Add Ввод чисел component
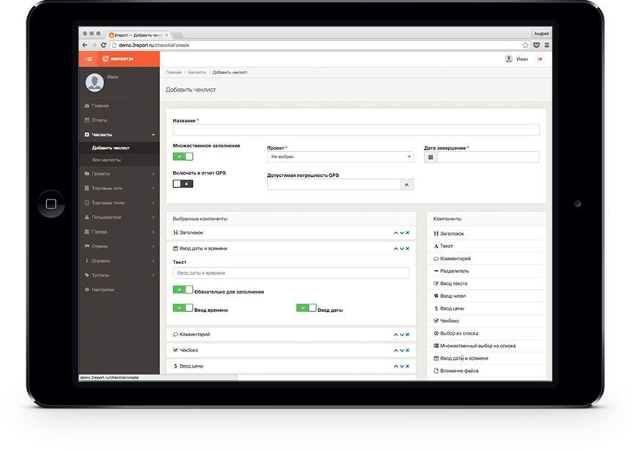The height and width of the screenshot is (452, 633). (x=486, y=296)
